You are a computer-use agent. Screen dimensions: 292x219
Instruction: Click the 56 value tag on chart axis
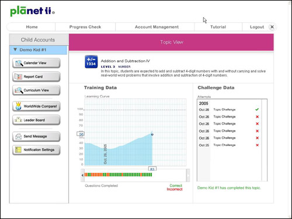pyautogui.click(x=81, y=134)
